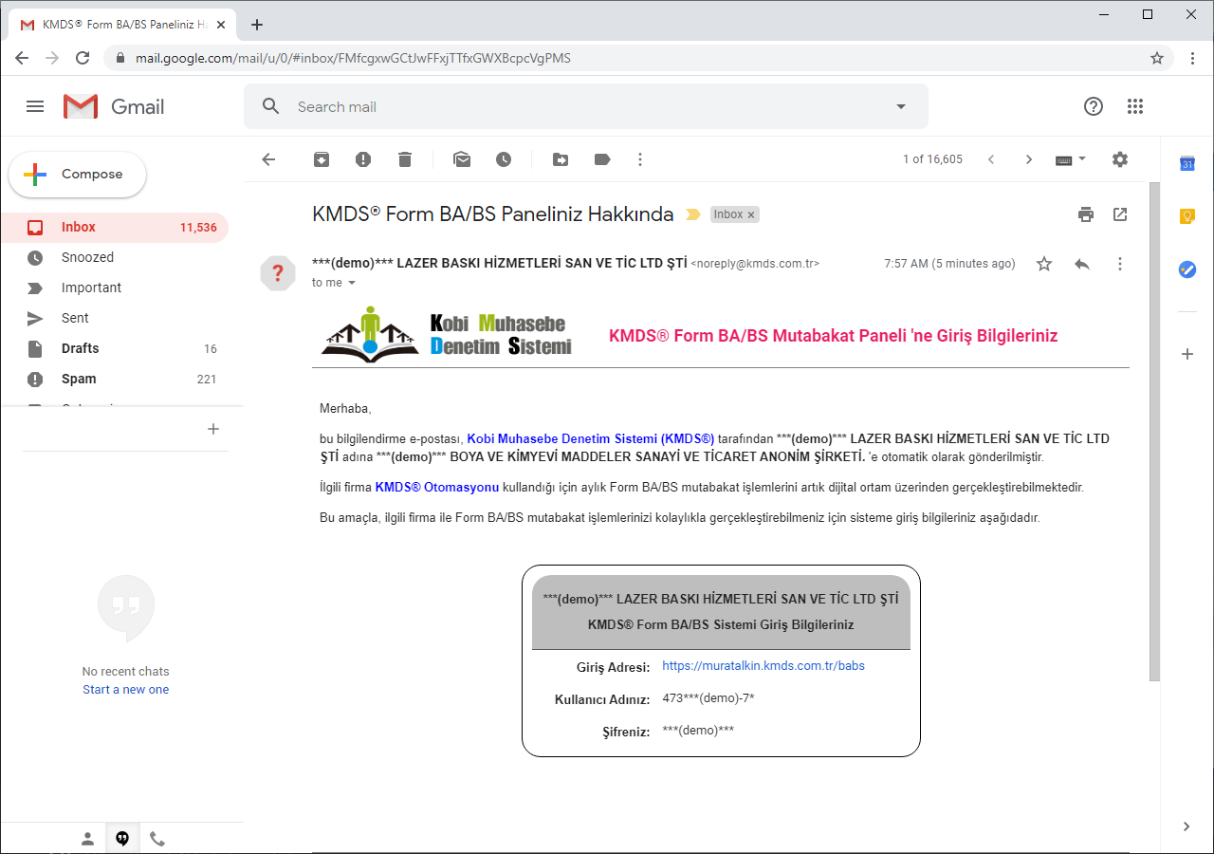Viewport: 1214px width, 854px height.
Task: Report this email as spam
Action: coord(363,159)
